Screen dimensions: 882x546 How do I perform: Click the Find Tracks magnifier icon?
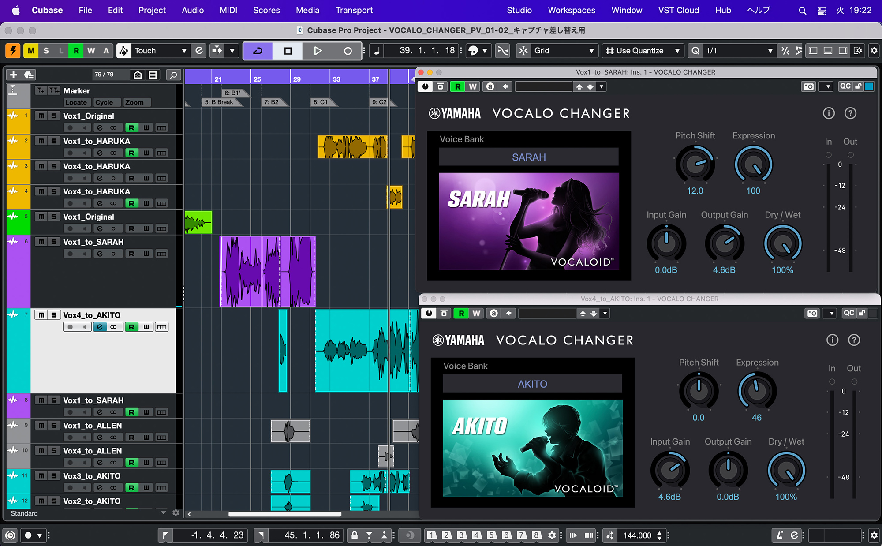coord(173,75)
